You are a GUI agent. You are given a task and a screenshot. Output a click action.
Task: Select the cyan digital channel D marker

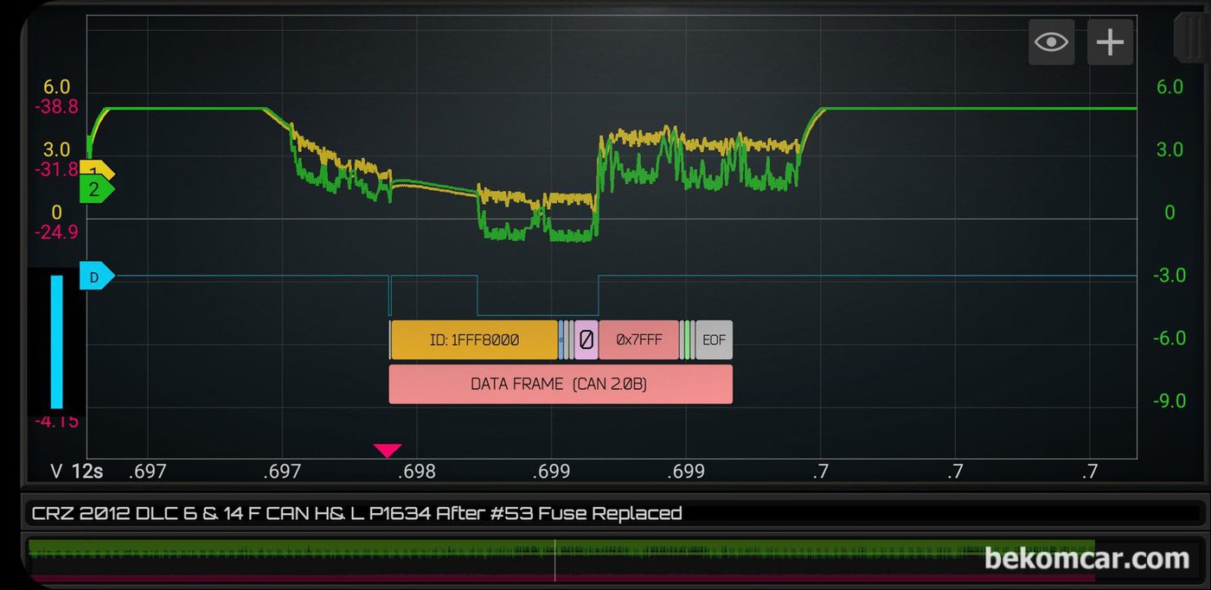[96, 276]
